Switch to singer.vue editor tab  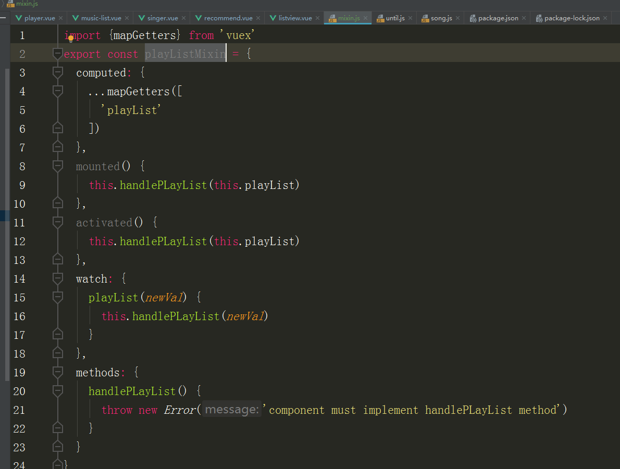(163, 18)
